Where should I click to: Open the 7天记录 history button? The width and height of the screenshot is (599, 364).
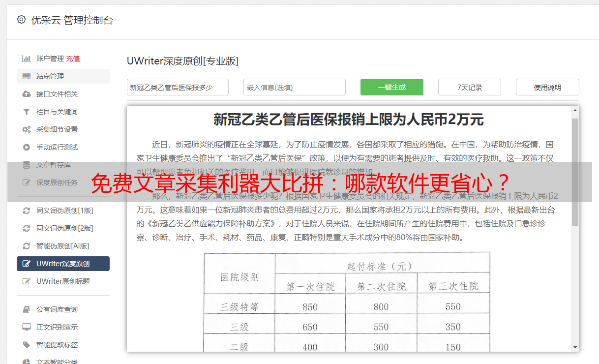click(469, 87)
